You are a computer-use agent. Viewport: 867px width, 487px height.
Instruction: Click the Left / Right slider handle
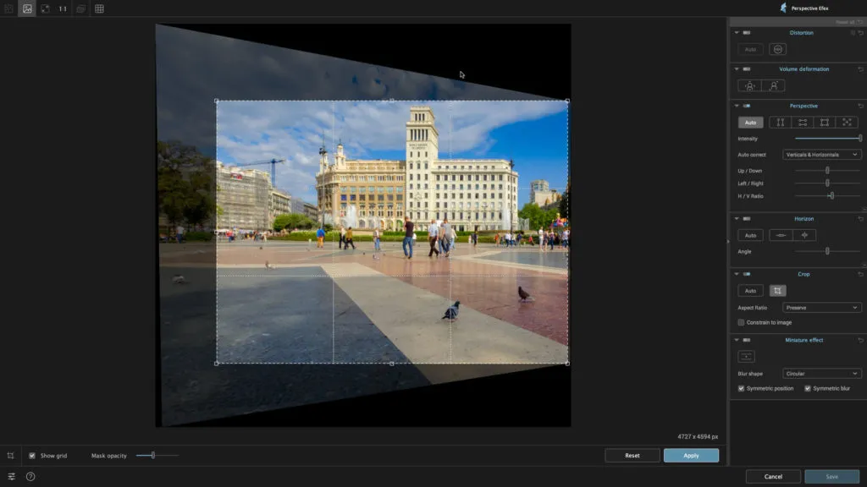(827, 183)
